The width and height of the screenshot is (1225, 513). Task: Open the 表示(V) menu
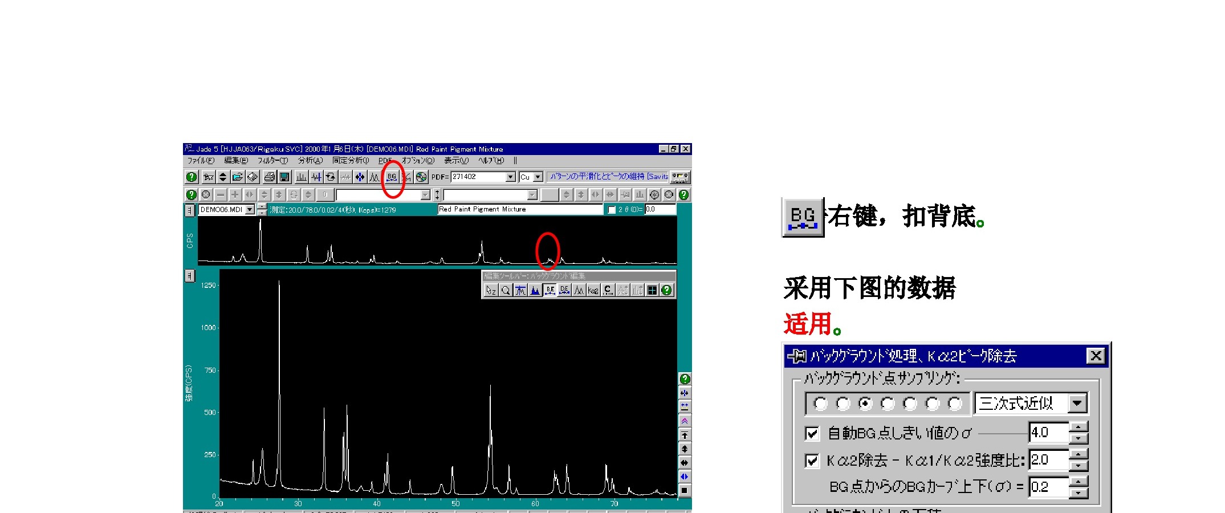click(456, 161)
